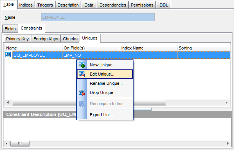This screenshot has width=234, height=150.
Task: Click the On Field(s) column header
Action: tap(91, 48)
